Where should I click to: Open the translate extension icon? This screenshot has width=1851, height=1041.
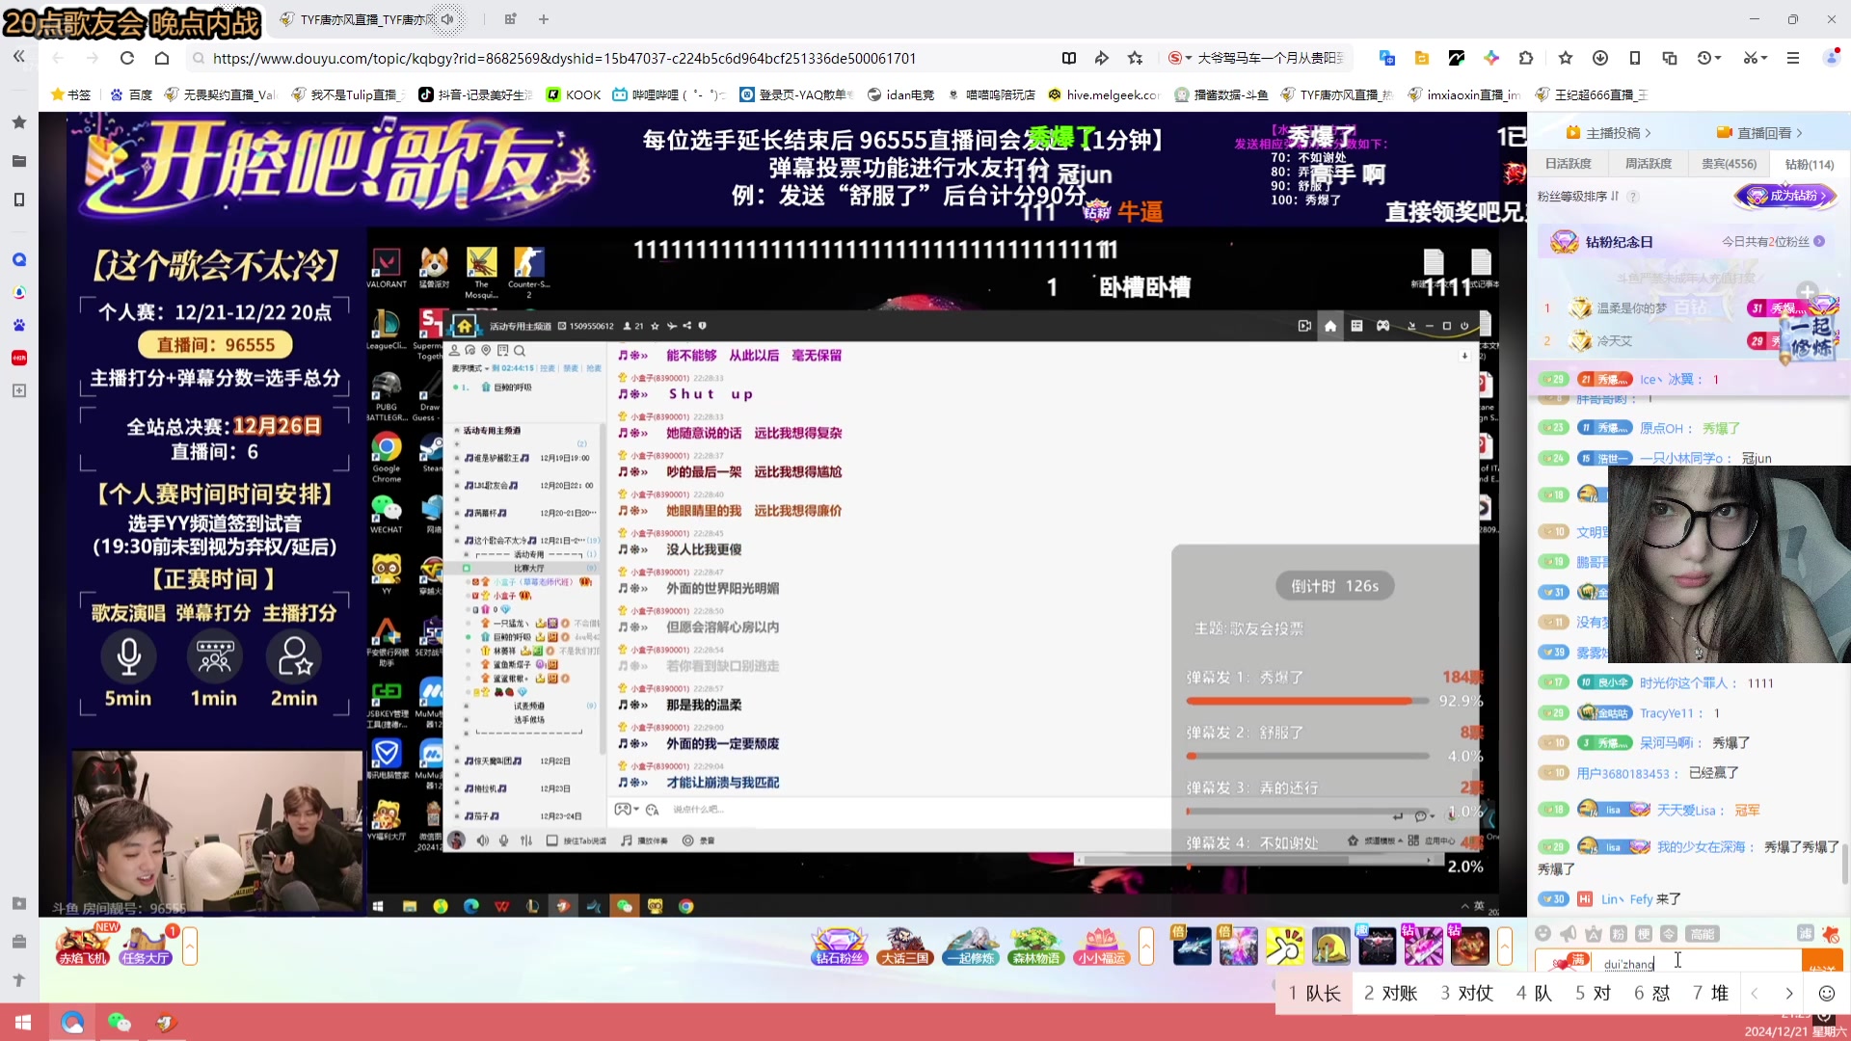coord(1387,58)
